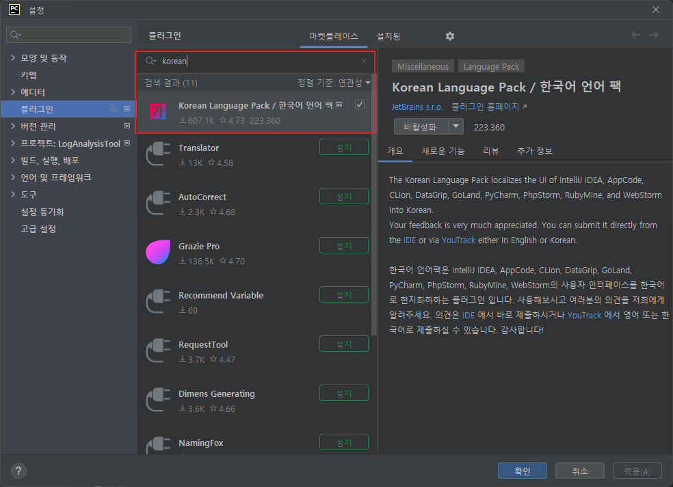Open the 플러그인 홈페이지 link
The image size is (673, 487).
click(x=489, y=107)
